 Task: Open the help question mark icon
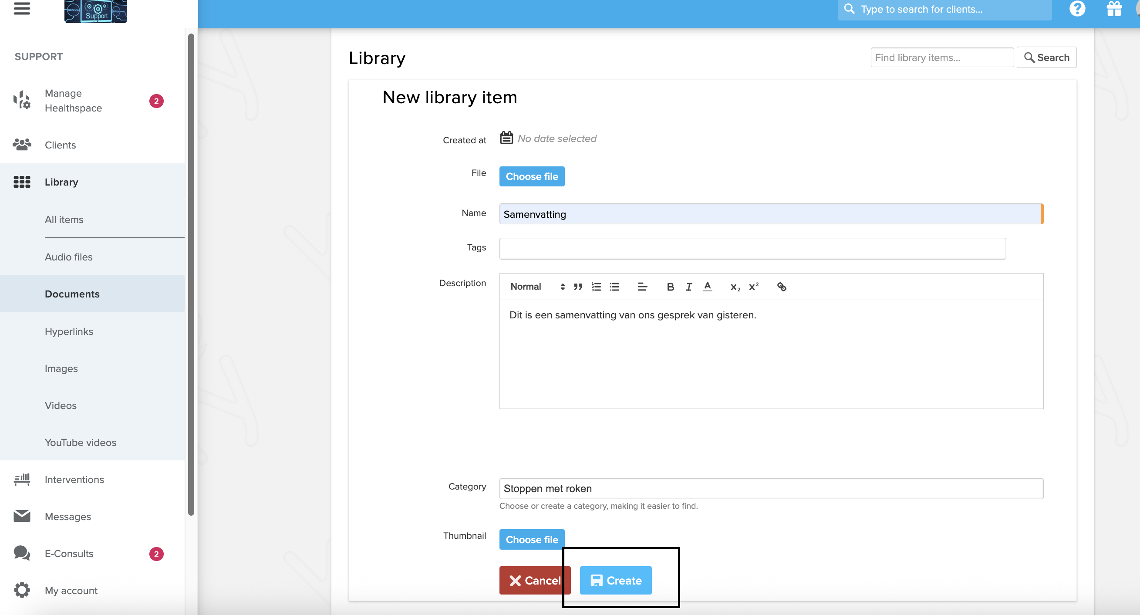(1077, 9)
